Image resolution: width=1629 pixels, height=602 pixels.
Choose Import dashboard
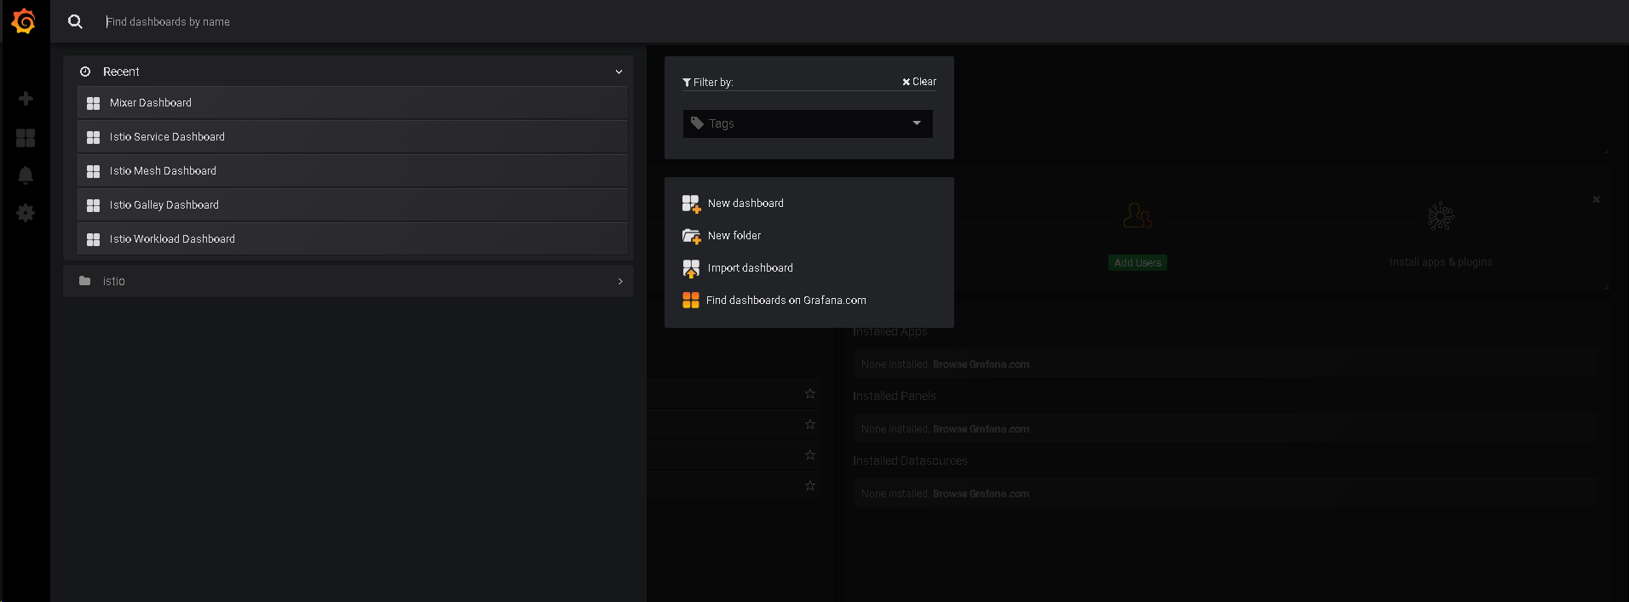tap(751, 268)
